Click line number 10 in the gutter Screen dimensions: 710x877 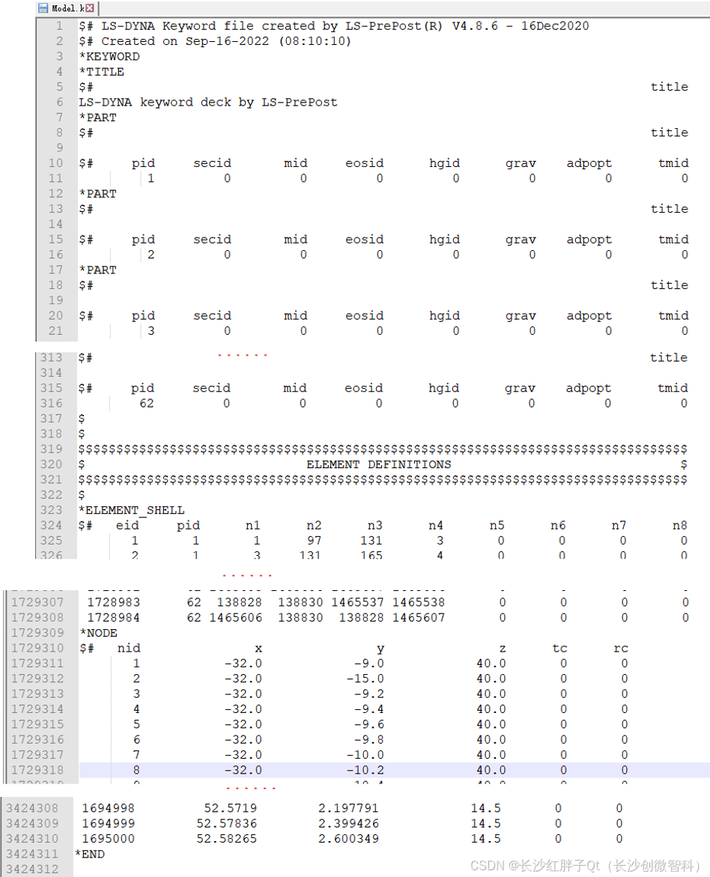(55, 163)
